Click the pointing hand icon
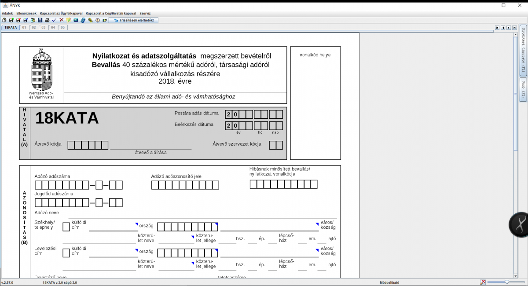The height and width of the screenshot is (286, 528). click(x=105, y=20)
